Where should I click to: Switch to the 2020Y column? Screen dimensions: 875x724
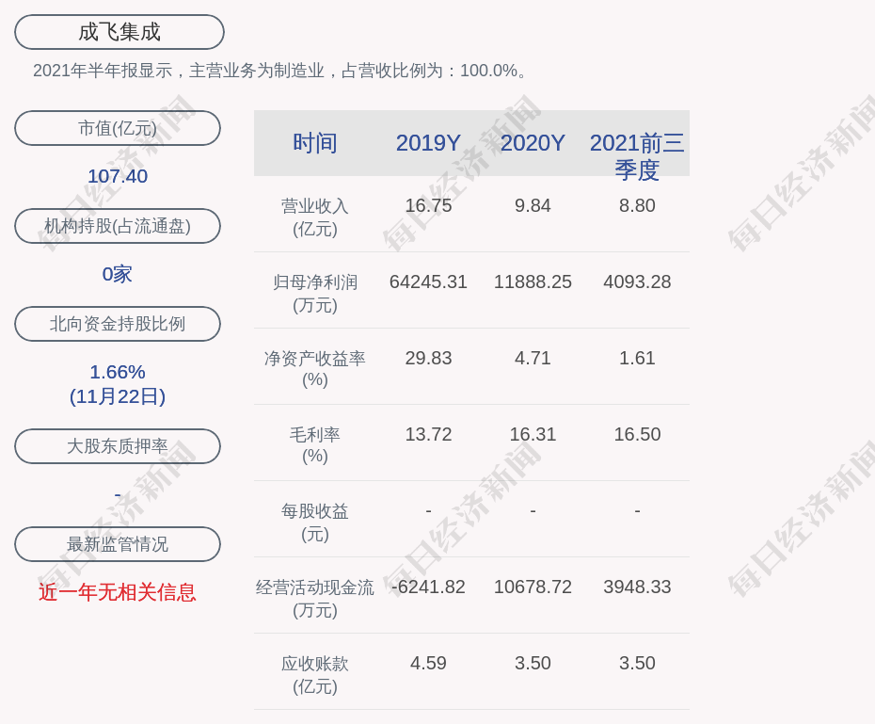(x=533, y=143)
